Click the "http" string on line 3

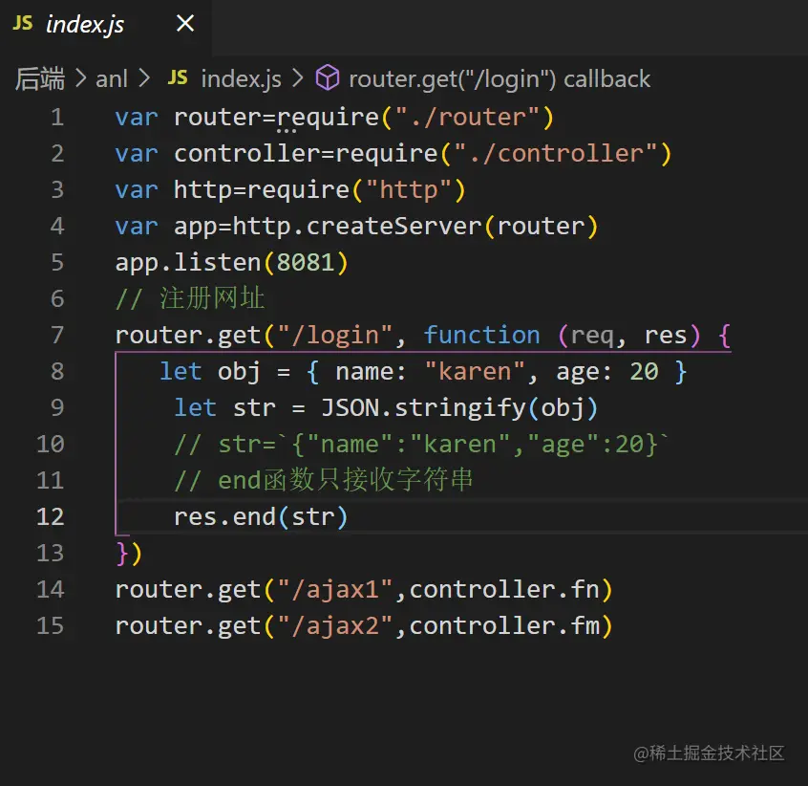409,189
